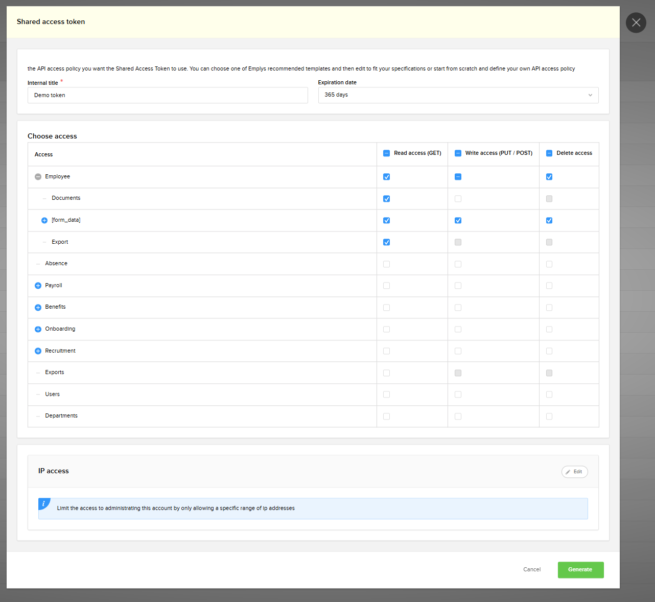
Task: Toggle Write access header checkbox
Action: 458,153
